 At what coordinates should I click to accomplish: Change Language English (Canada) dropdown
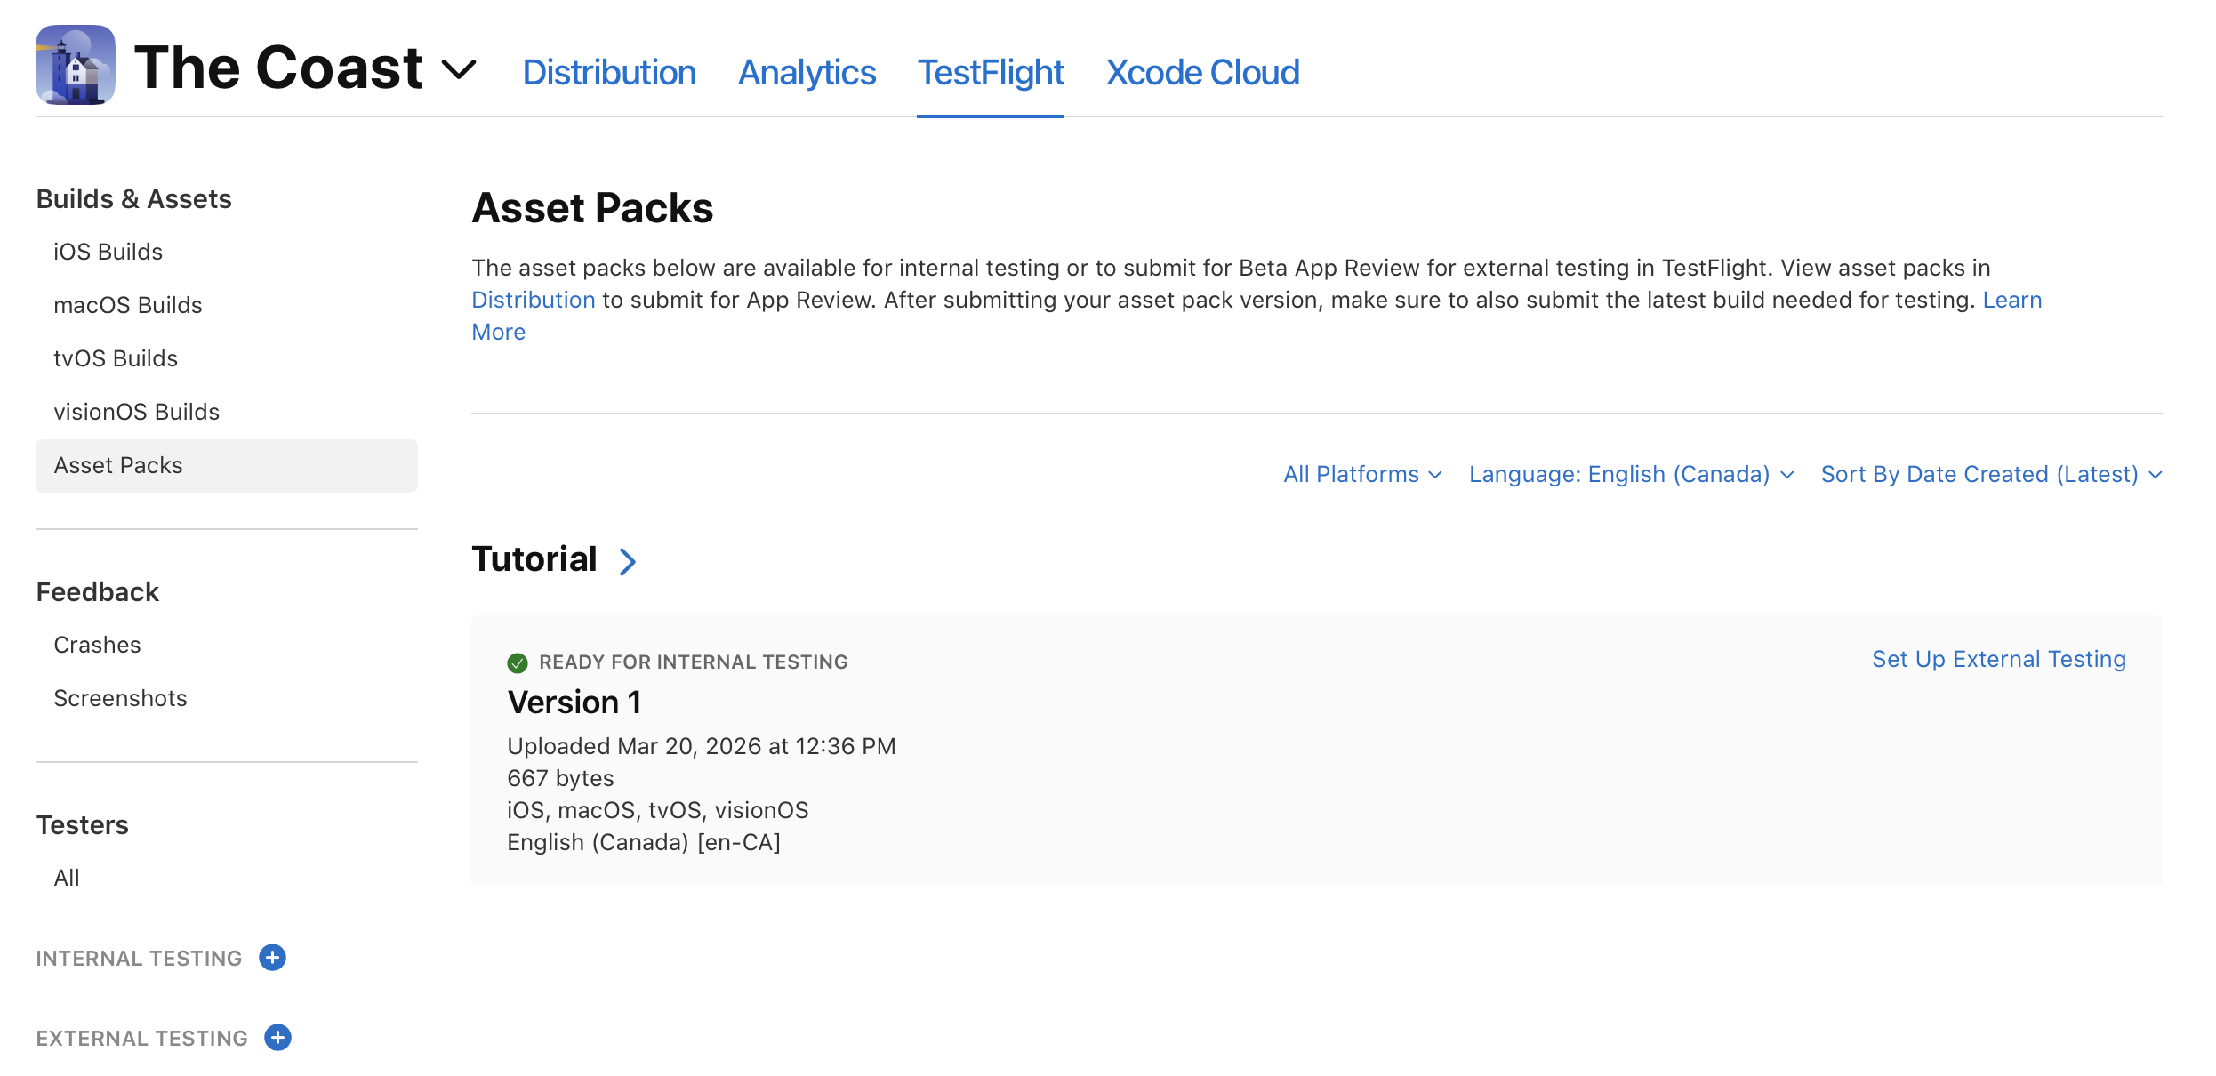pos(1631,474)
